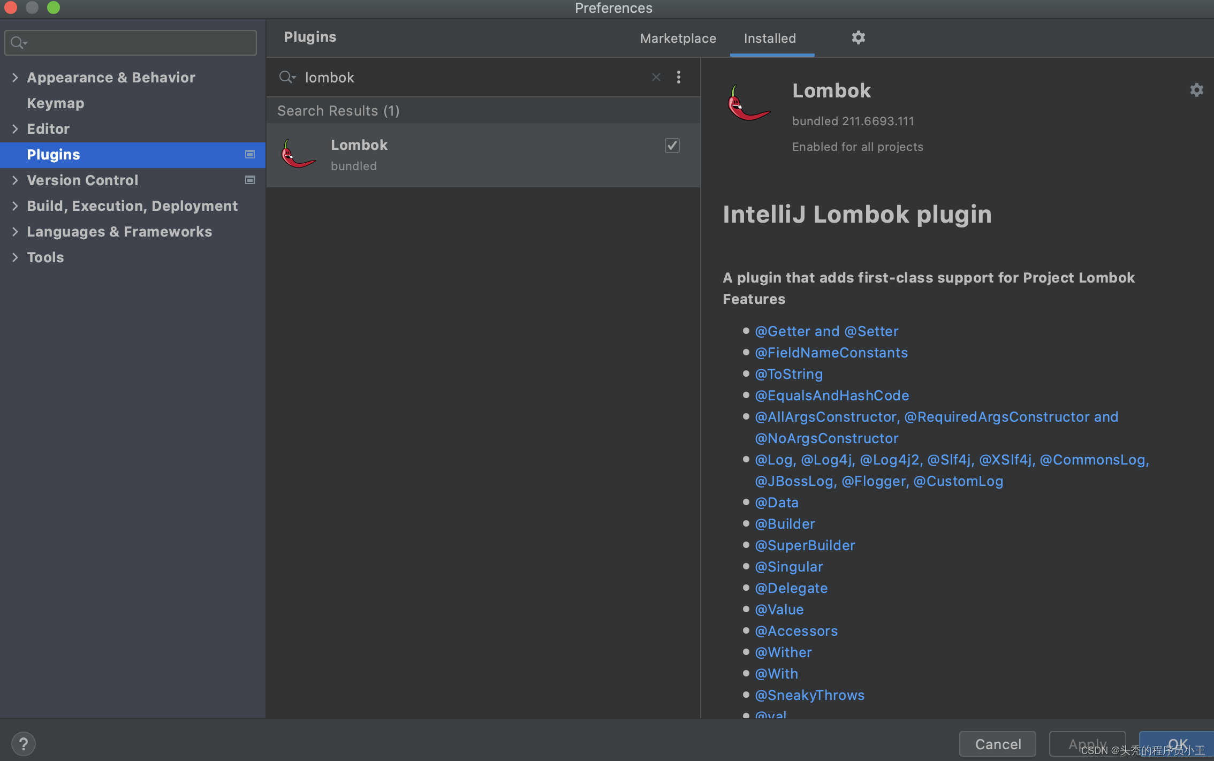Screen dimensions: 1214x761
Task: Click the plugins settings gear icon
Action: click(858, 37)
